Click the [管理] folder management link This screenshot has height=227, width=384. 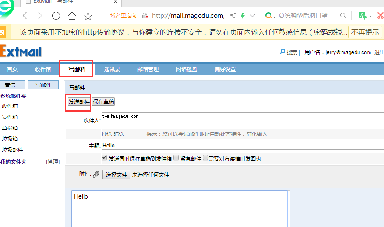point(53,162)
